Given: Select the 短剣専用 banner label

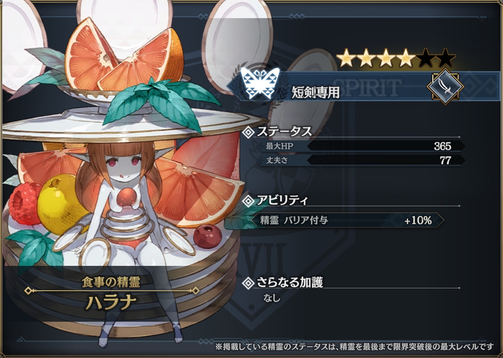Looking at the screenshot, I should click(315, 93).
